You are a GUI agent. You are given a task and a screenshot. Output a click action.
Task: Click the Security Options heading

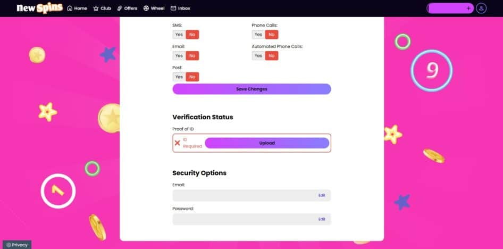199,173
